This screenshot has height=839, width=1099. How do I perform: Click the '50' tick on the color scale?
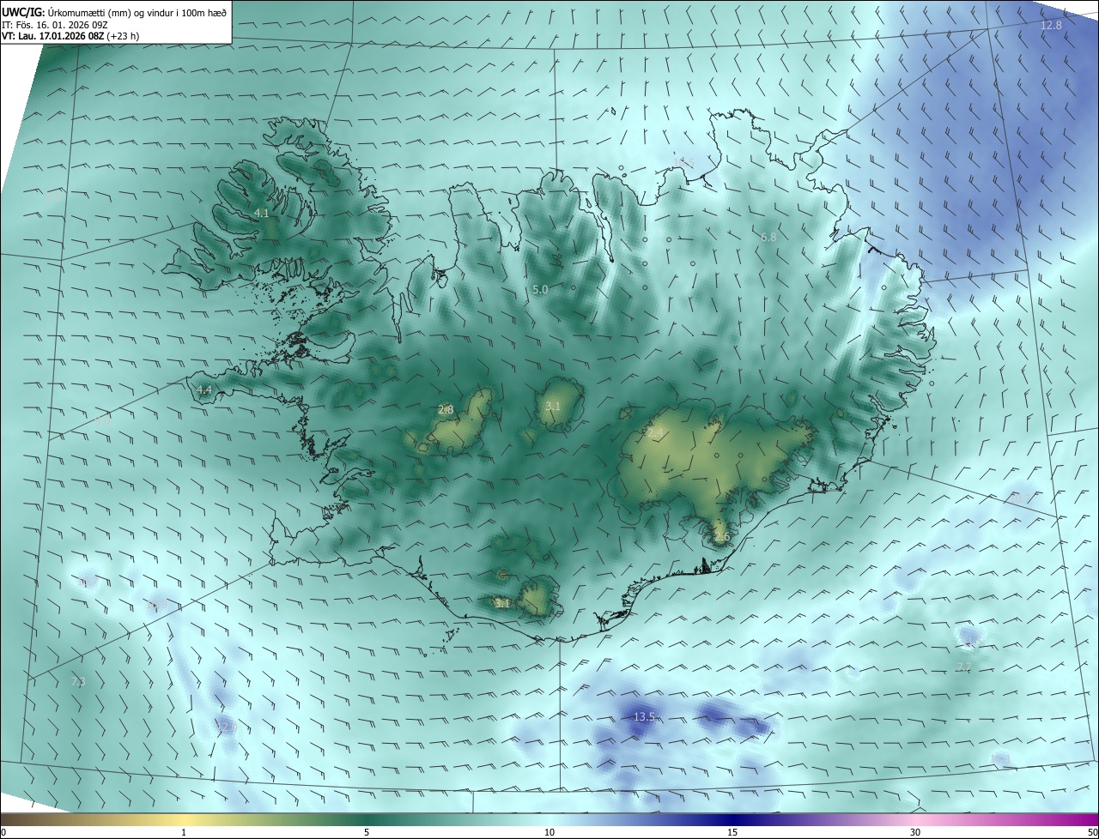[1092, 832]
